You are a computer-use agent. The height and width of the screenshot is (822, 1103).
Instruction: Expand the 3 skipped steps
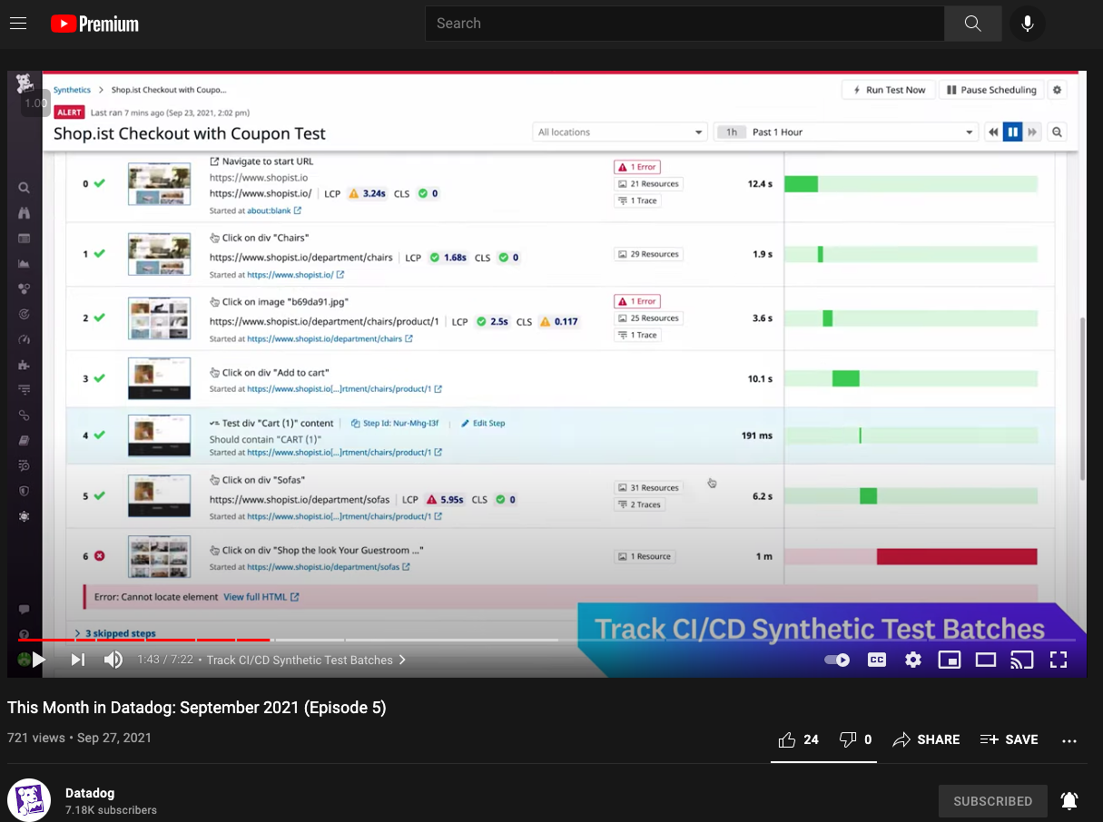coord(114,633)
